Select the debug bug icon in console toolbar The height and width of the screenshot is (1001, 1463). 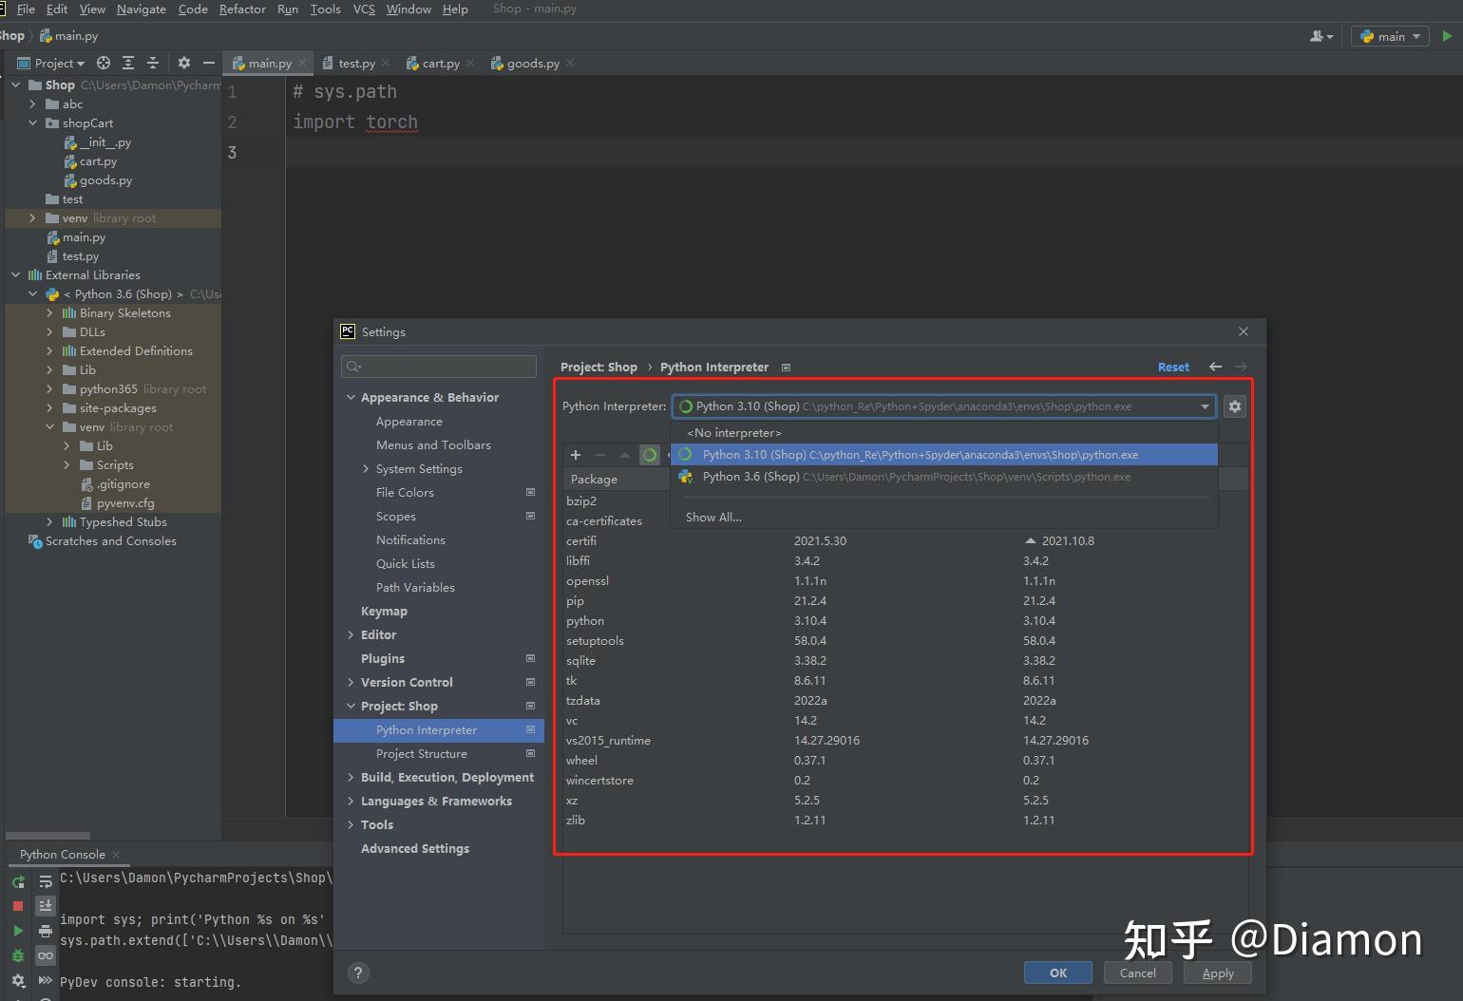[17, 955]
